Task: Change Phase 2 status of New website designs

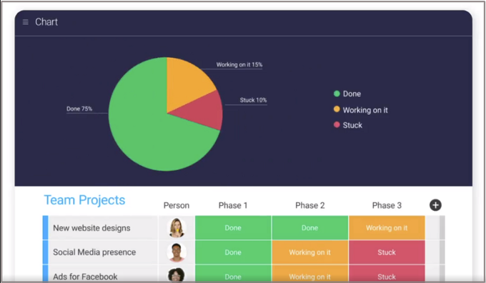Action: pyautogui.click(x=310, y=228)
